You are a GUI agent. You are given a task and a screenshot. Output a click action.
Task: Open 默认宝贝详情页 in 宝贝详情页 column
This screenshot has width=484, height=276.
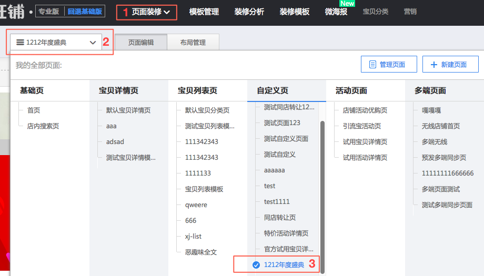(x=128, y=110)
